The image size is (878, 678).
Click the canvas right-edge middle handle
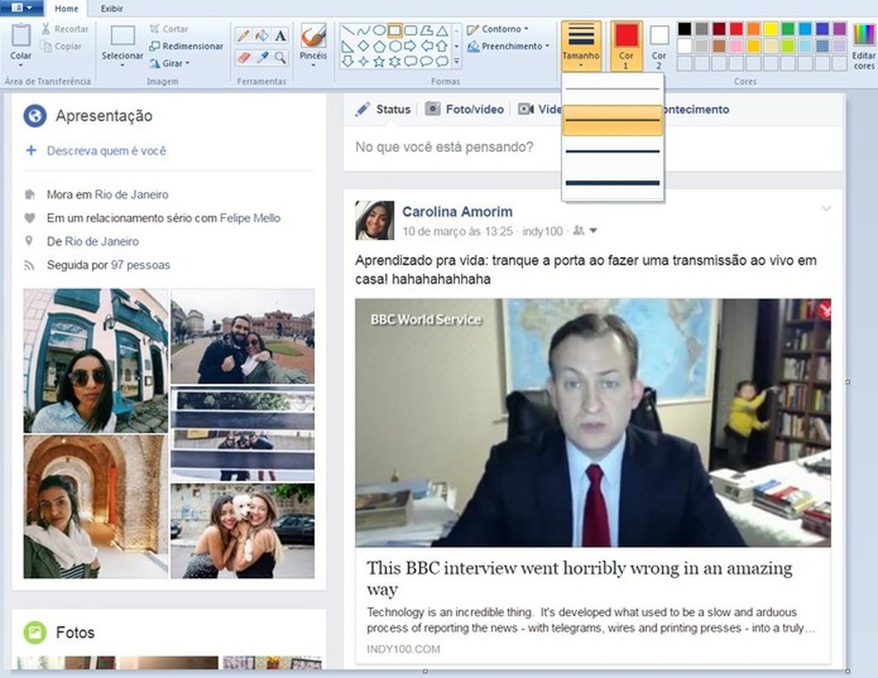pyautogui.click(x=848, y=382)
